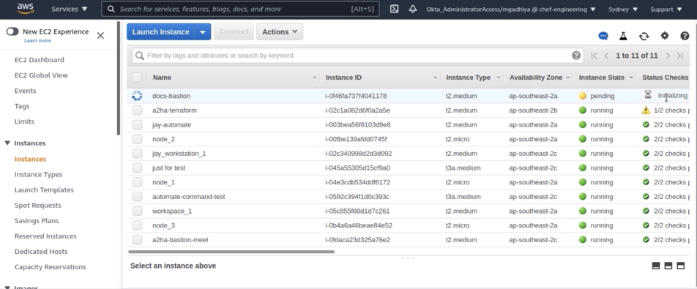Select the node_2 instance checkbox
This screenshot has height=289, width=697.
137,139
